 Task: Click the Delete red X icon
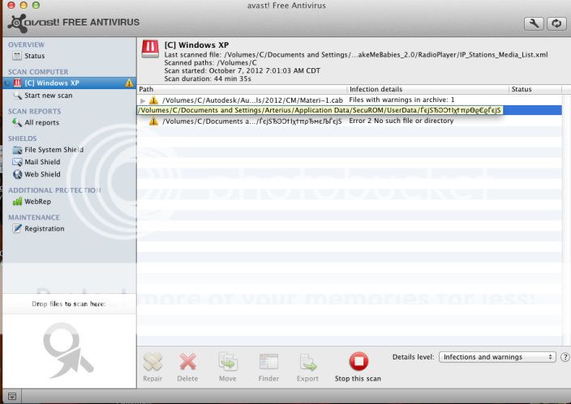click(x=187, y=362)
